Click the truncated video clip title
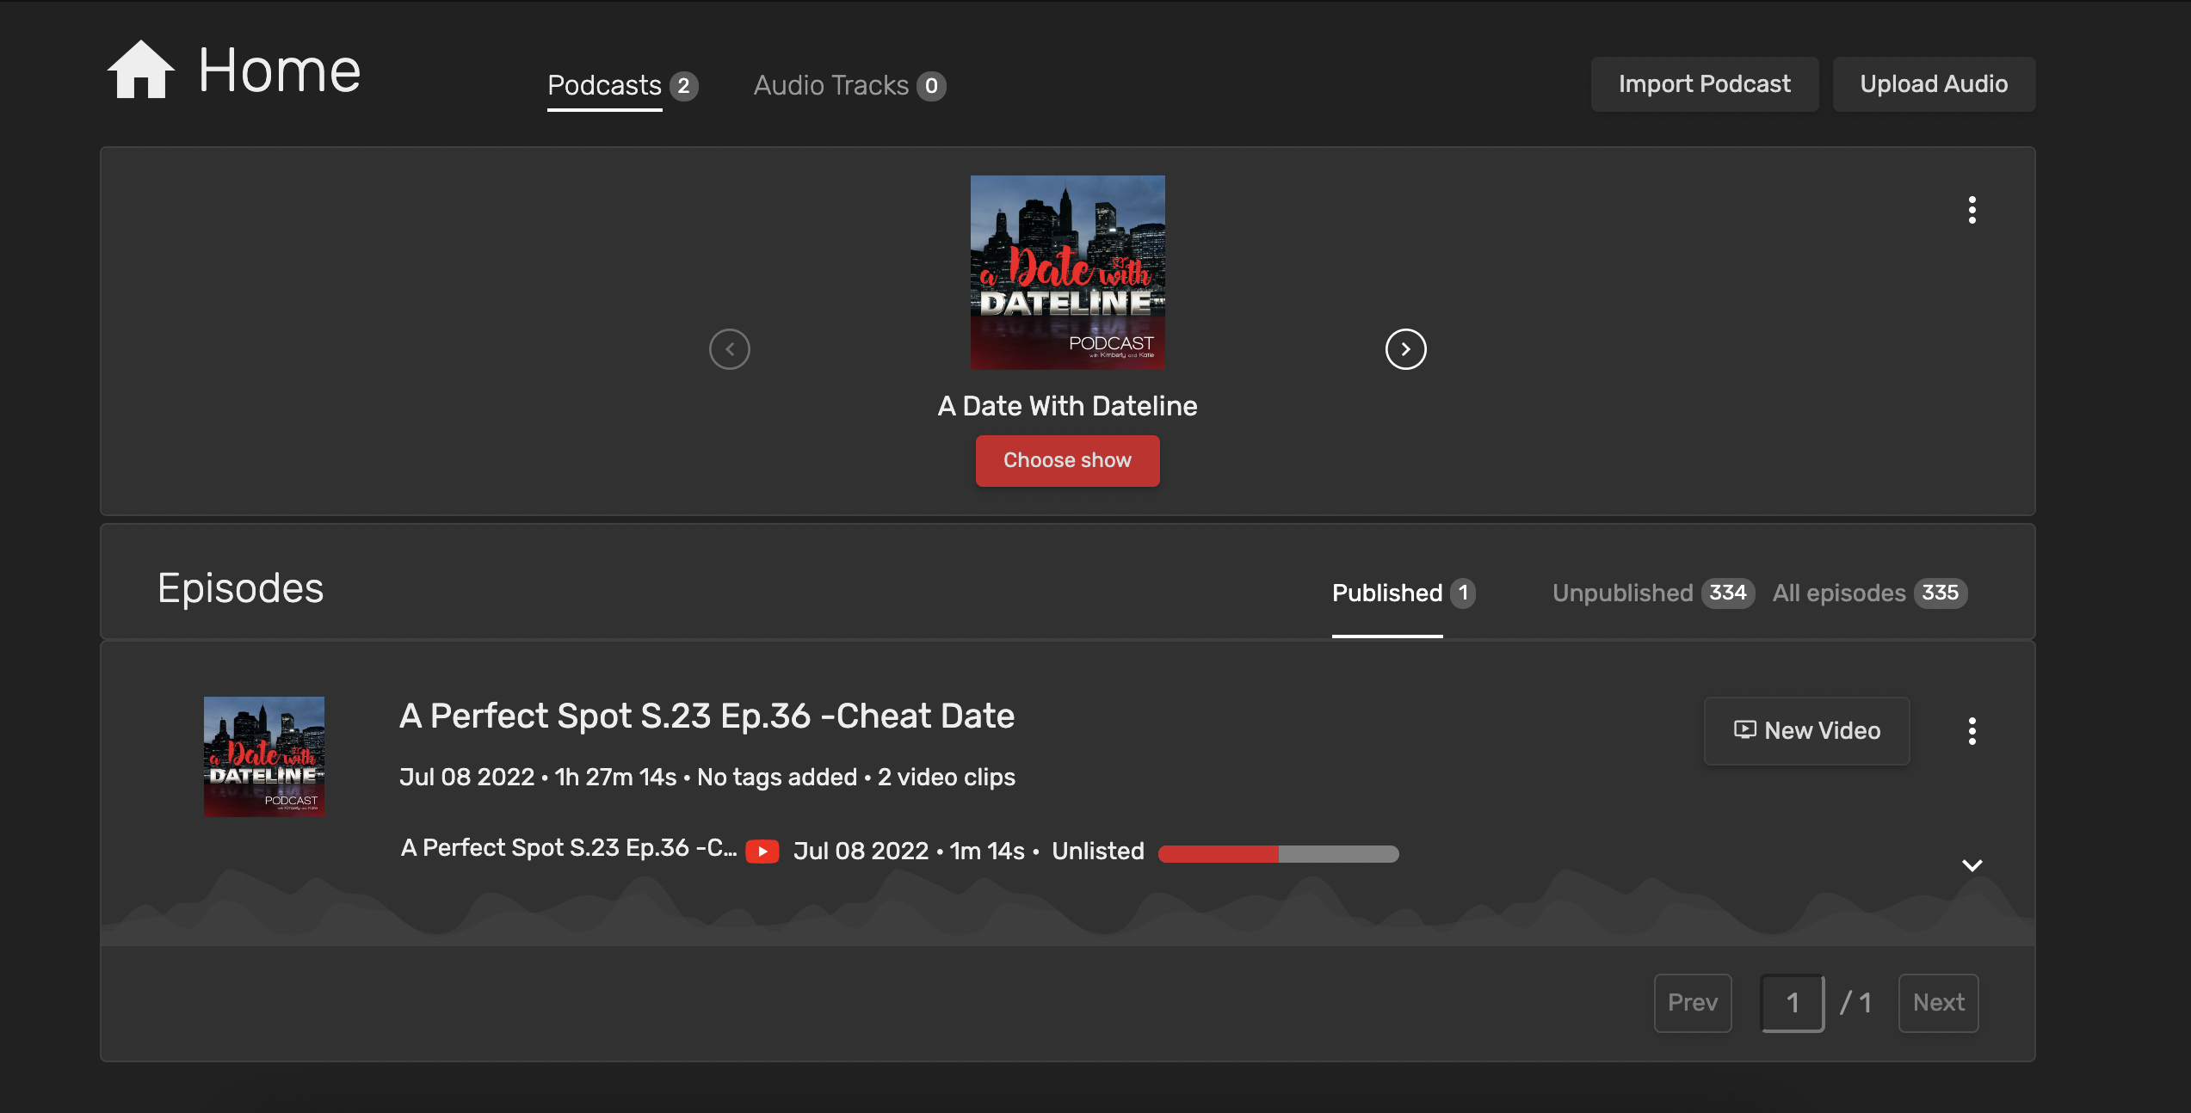Image resolution: width=2191 pixels, height=1113 pixels. [568, 848]
